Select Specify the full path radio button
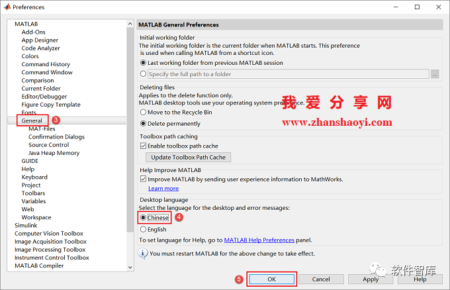450x290 pixels. [x=143, y=73]
